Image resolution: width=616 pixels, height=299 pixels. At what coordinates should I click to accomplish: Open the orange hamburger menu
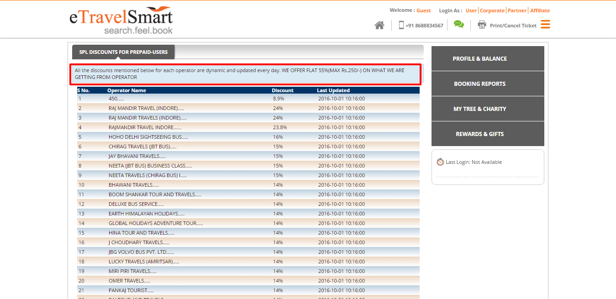(545, 25)
